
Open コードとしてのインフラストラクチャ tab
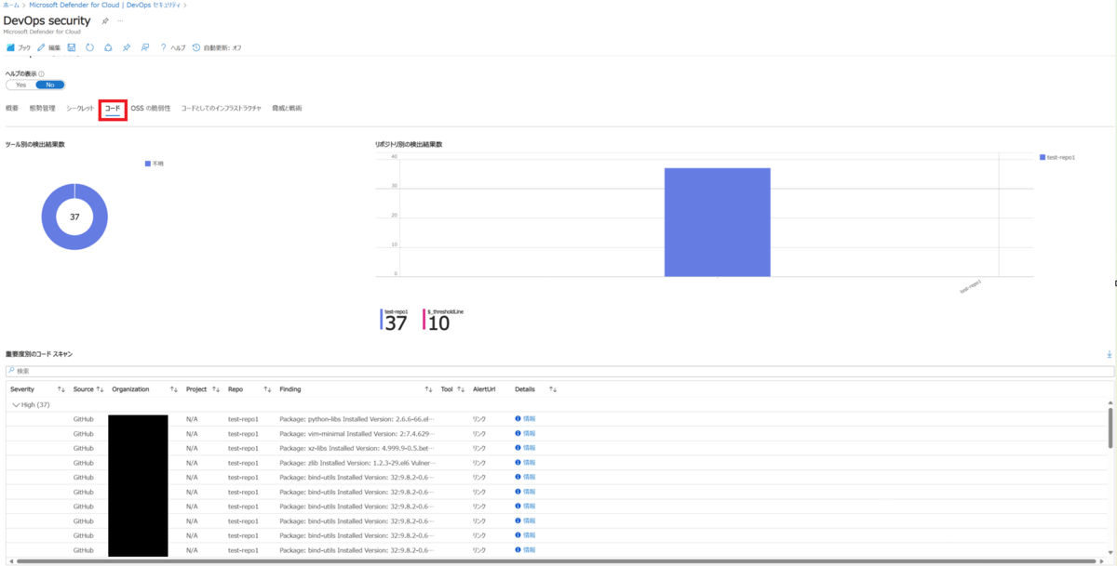pyautogui.click(x=222, y=109)
